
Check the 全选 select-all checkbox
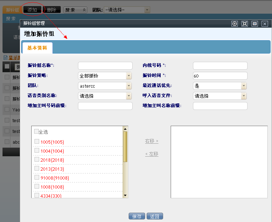point(36,131)
